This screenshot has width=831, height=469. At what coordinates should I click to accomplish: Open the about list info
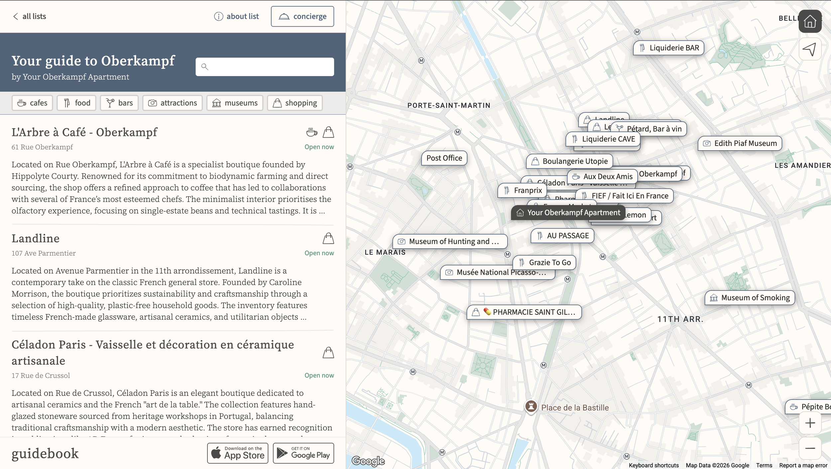coord(236,16)
